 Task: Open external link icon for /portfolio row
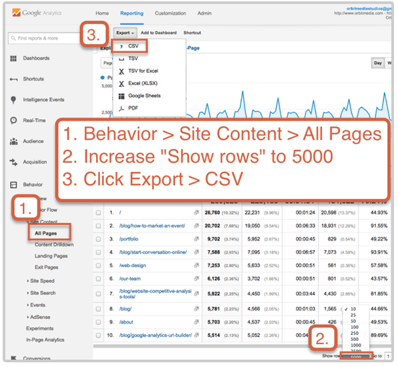[196, 239]
